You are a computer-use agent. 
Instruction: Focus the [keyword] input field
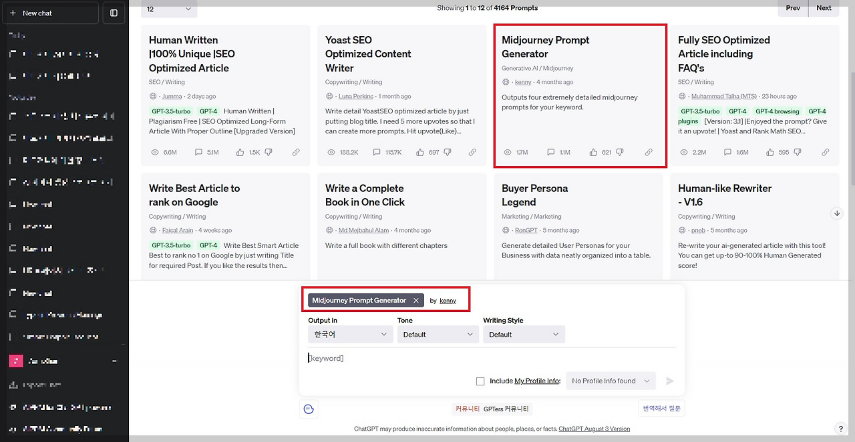(x=491, y=359)
